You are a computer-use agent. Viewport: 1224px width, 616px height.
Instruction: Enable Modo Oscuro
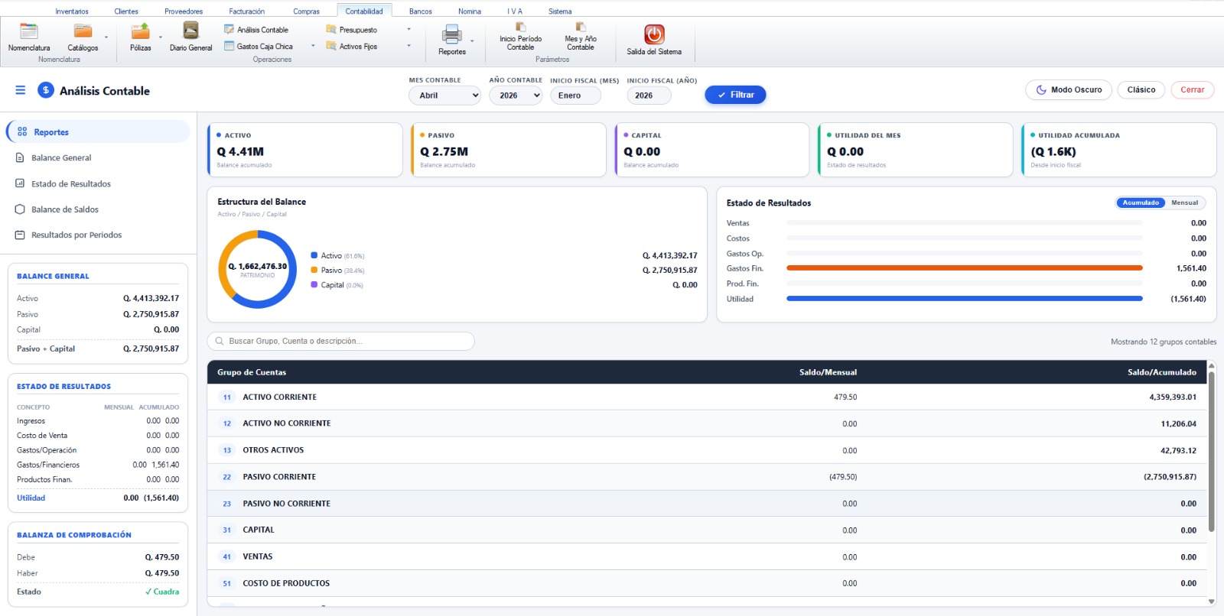(1069, 89)
